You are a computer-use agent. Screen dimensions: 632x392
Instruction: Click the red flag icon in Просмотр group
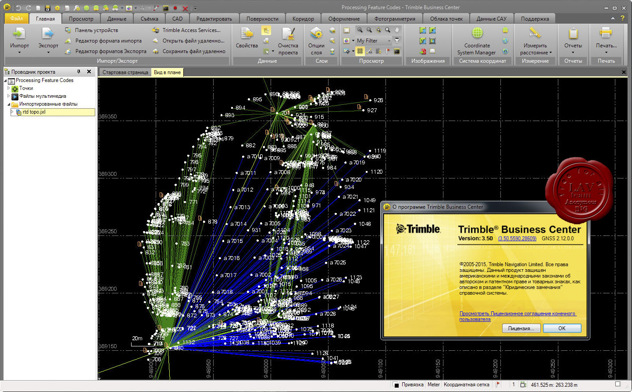pos(388,51)
